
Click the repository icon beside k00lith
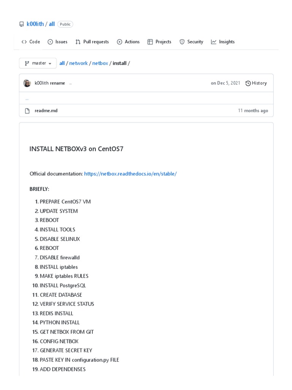(21, 24)
